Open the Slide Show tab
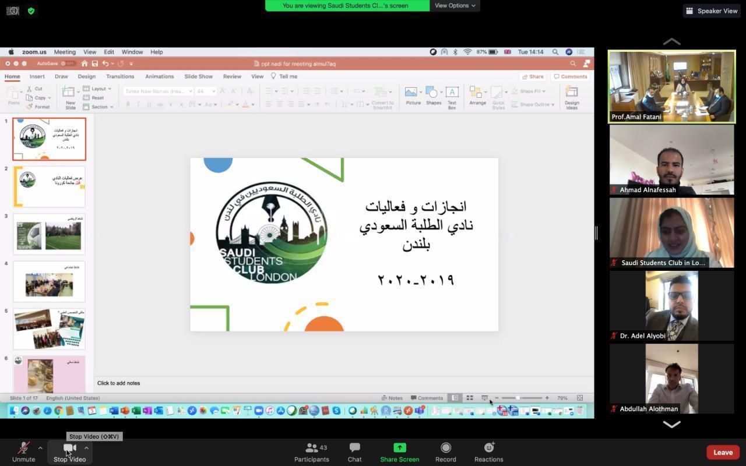Viewport: 746px width, 466px height. point(198,76)
